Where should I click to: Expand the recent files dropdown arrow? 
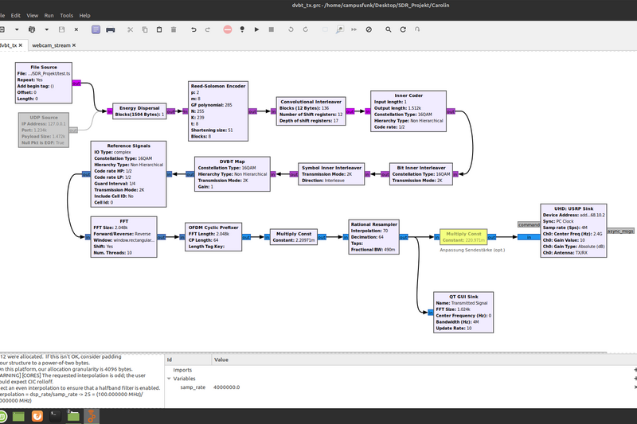tap(47, 29)
